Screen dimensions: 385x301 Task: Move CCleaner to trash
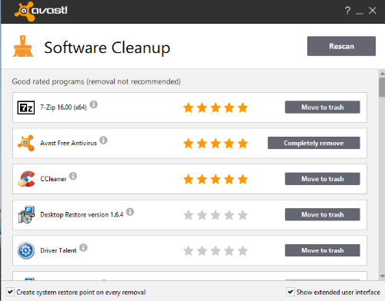click(323, 179)
